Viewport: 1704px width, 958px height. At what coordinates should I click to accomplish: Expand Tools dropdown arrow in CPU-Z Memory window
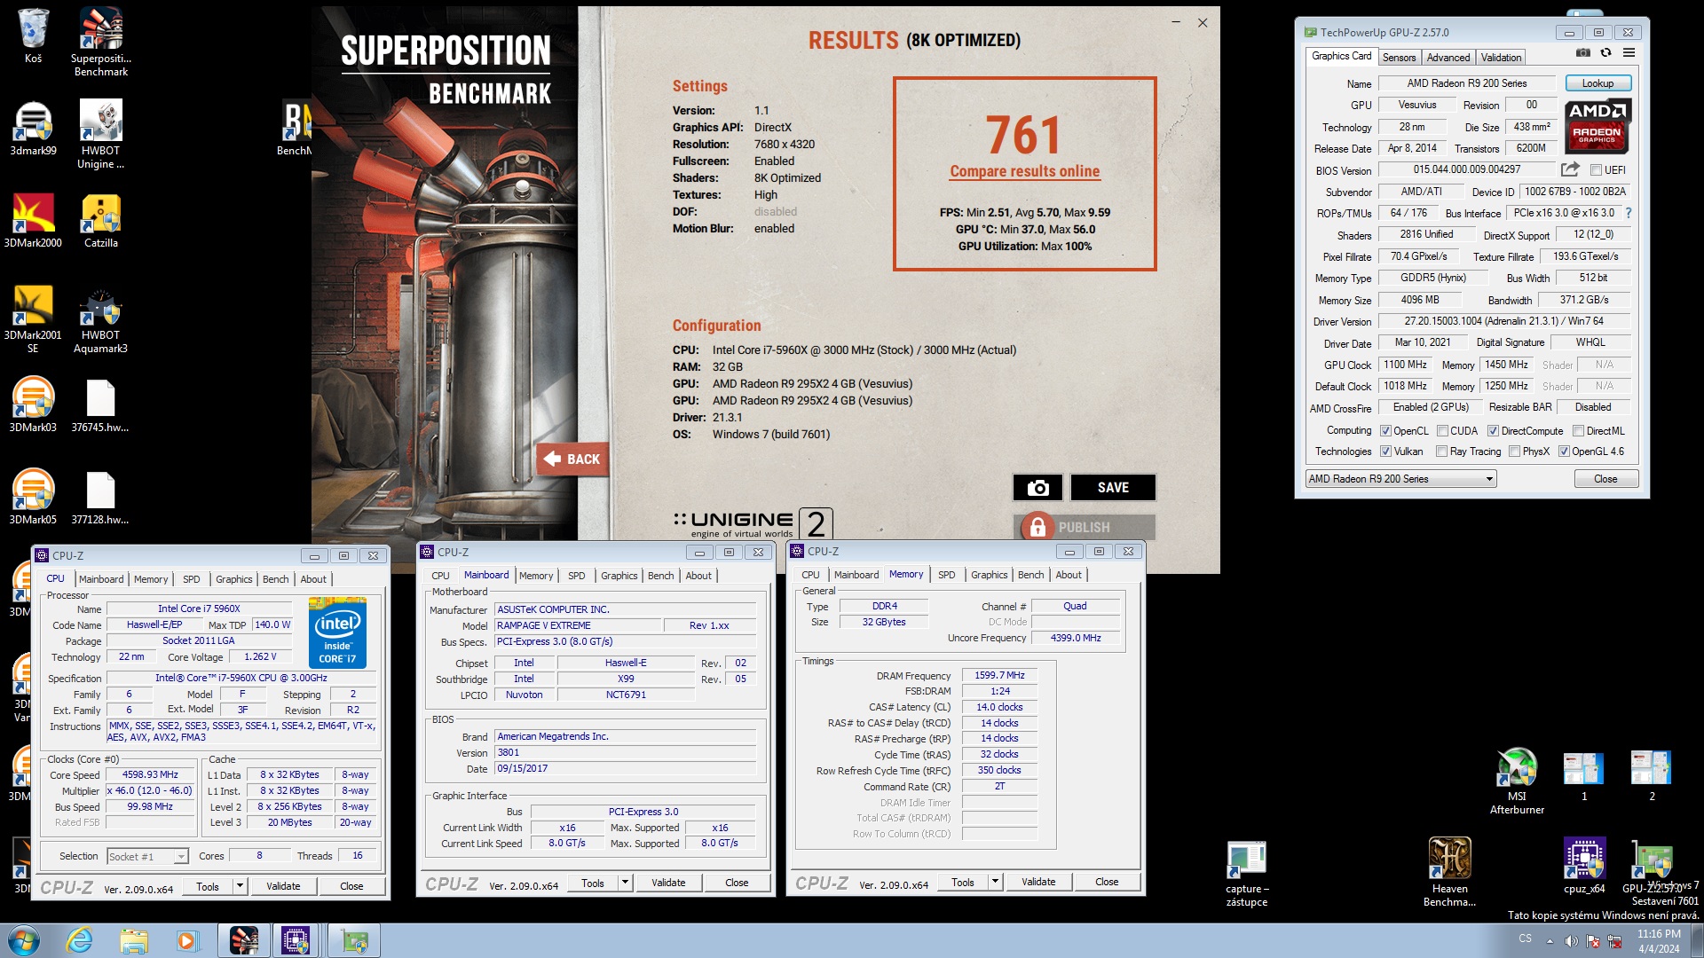(995, 882)
